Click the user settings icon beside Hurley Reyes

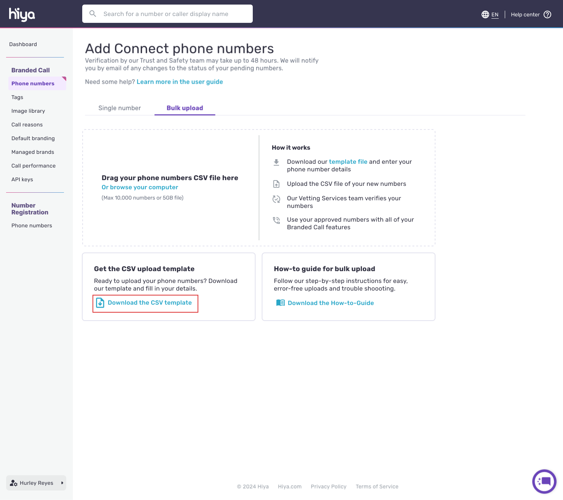14,483
